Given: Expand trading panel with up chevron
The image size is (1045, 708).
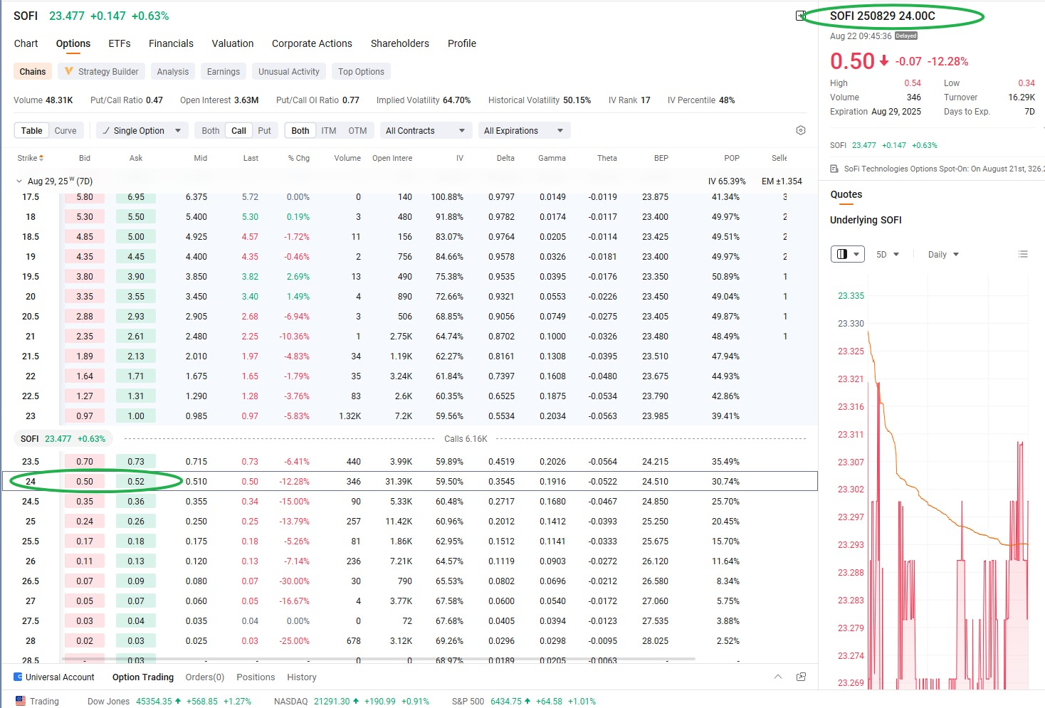Looking at the screenshot, I should tap(778, 677).
